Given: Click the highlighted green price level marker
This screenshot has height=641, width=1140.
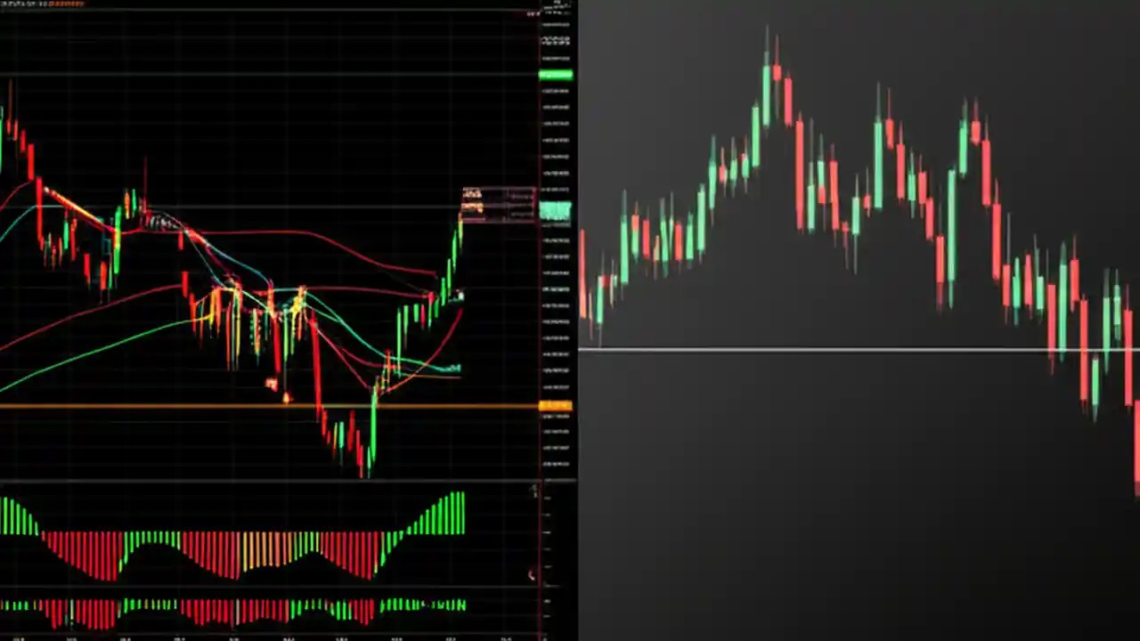Looking at the screenshot, I should 554,211.
